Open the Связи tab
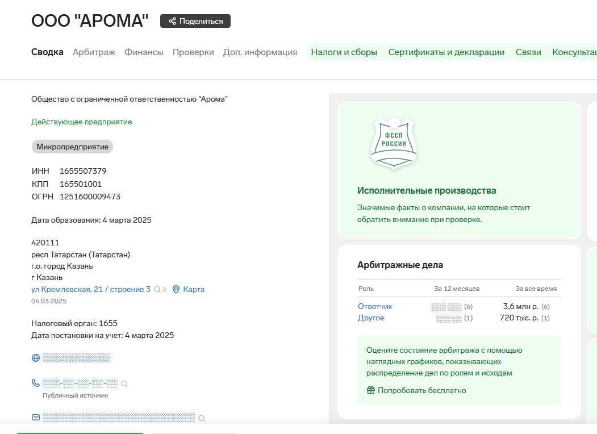597x434 pixels. click(x=528, y=52)
